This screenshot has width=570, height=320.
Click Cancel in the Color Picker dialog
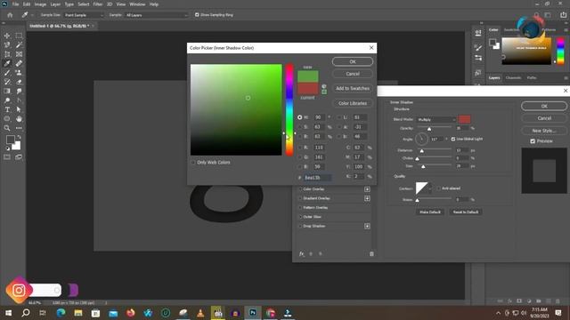(353, 74)
